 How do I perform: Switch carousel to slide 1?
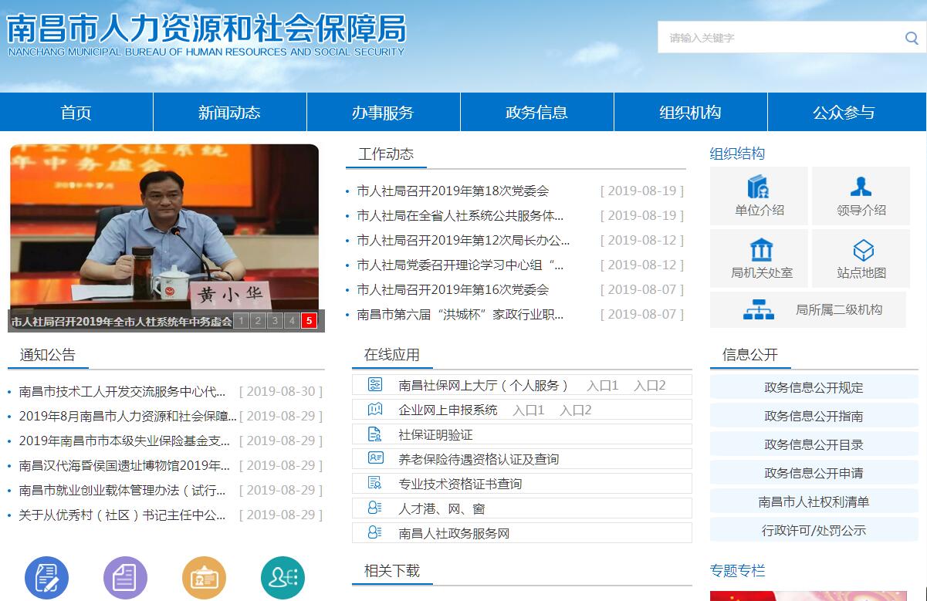[241, 321]
